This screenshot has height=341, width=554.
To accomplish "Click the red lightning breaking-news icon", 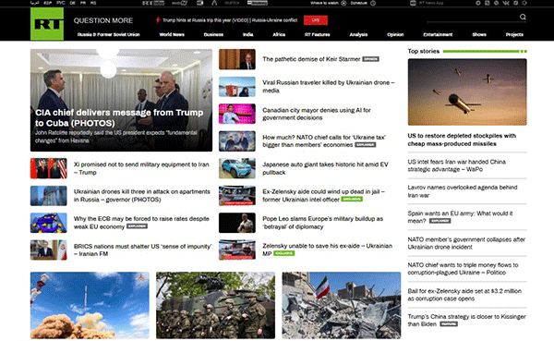I will click(x=158, y=20).
